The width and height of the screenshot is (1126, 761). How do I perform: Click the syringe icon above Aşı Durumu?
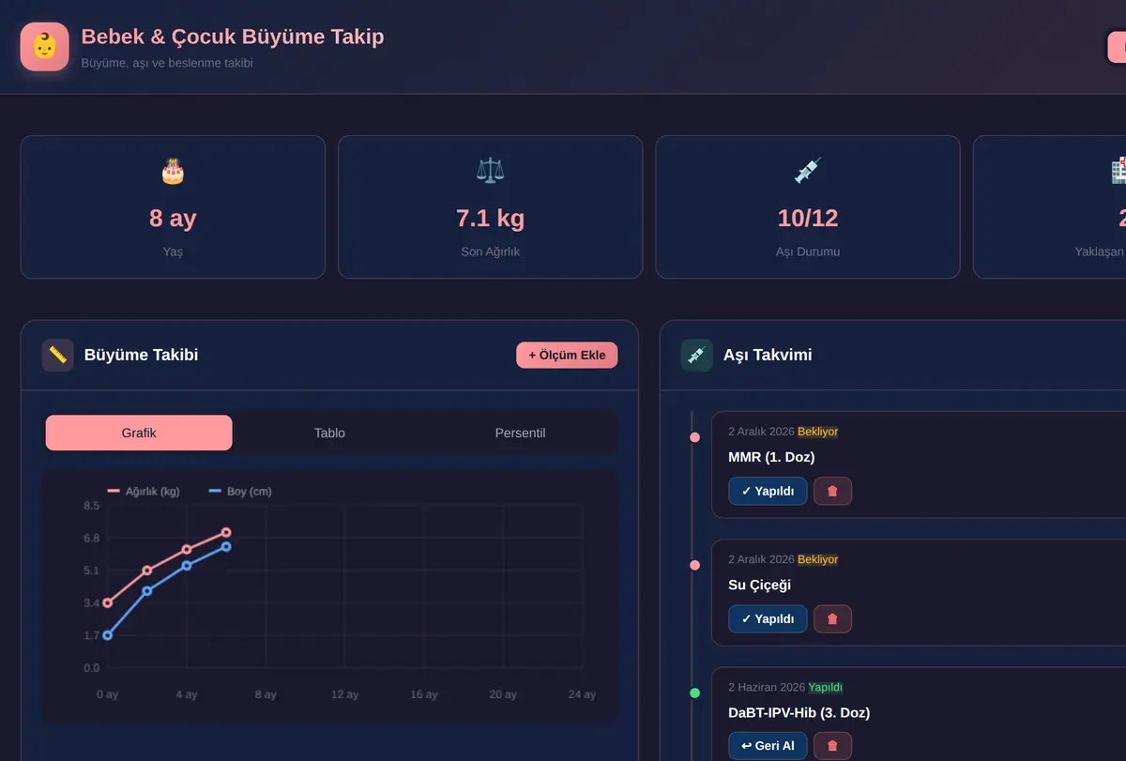(807, 171)
